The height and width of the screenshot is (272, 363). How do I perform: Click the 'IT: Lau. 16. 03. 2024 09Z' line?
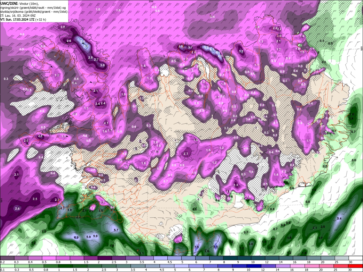point(18,16)
